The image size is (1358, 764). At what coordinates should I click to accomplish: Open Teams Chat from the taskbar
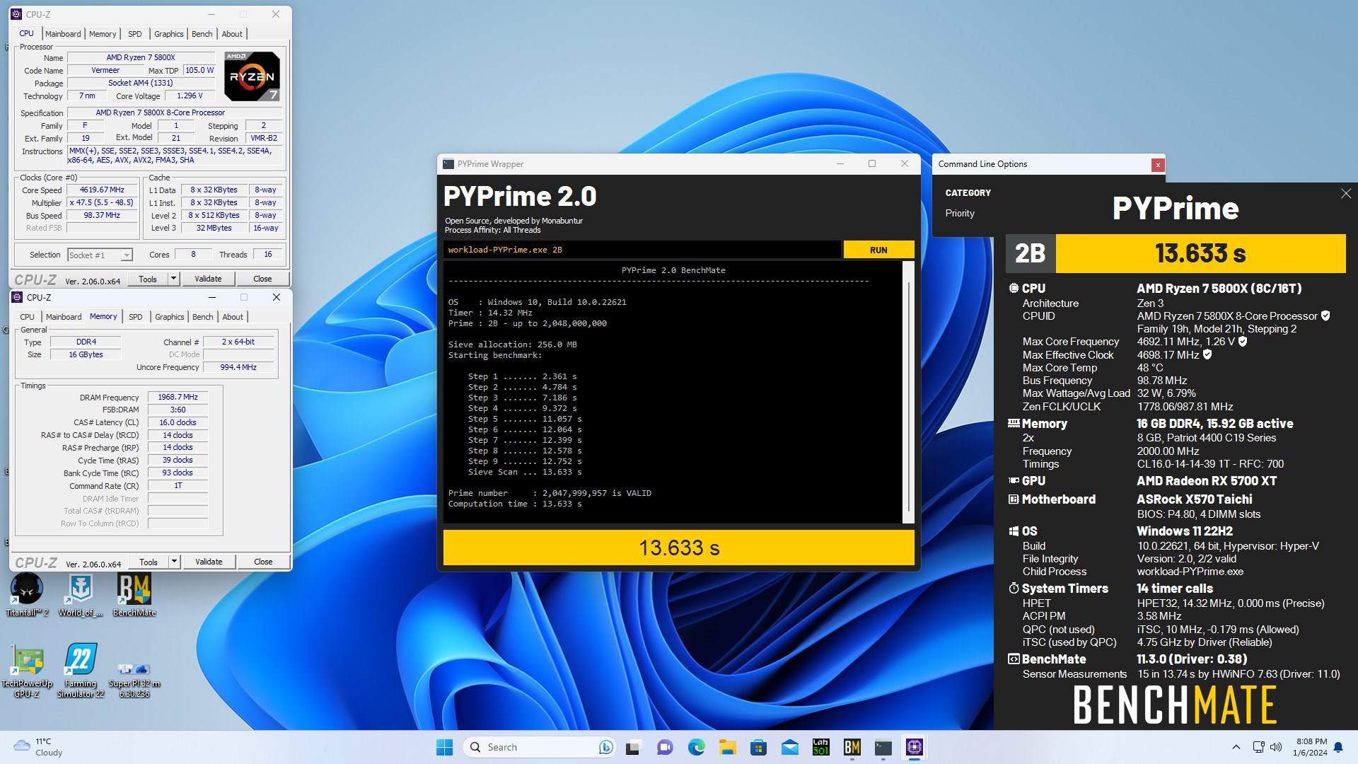click(665, 747)
